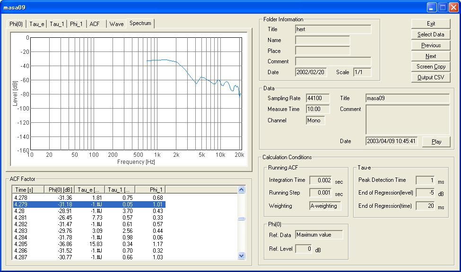461x272 pixels.
Task: Go to Previous data
Action: (x=431, y=45)
